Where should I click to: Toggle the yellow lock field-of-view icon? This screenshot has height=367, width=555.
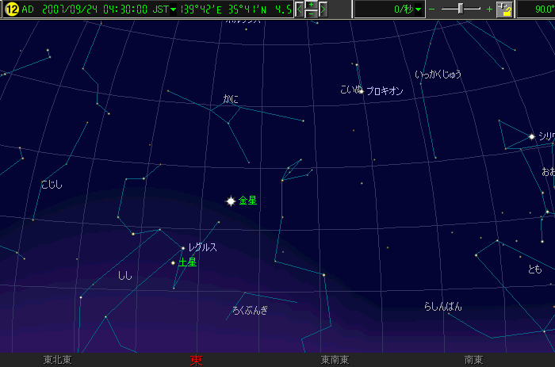pyautogui.click(x=504, y=9)
